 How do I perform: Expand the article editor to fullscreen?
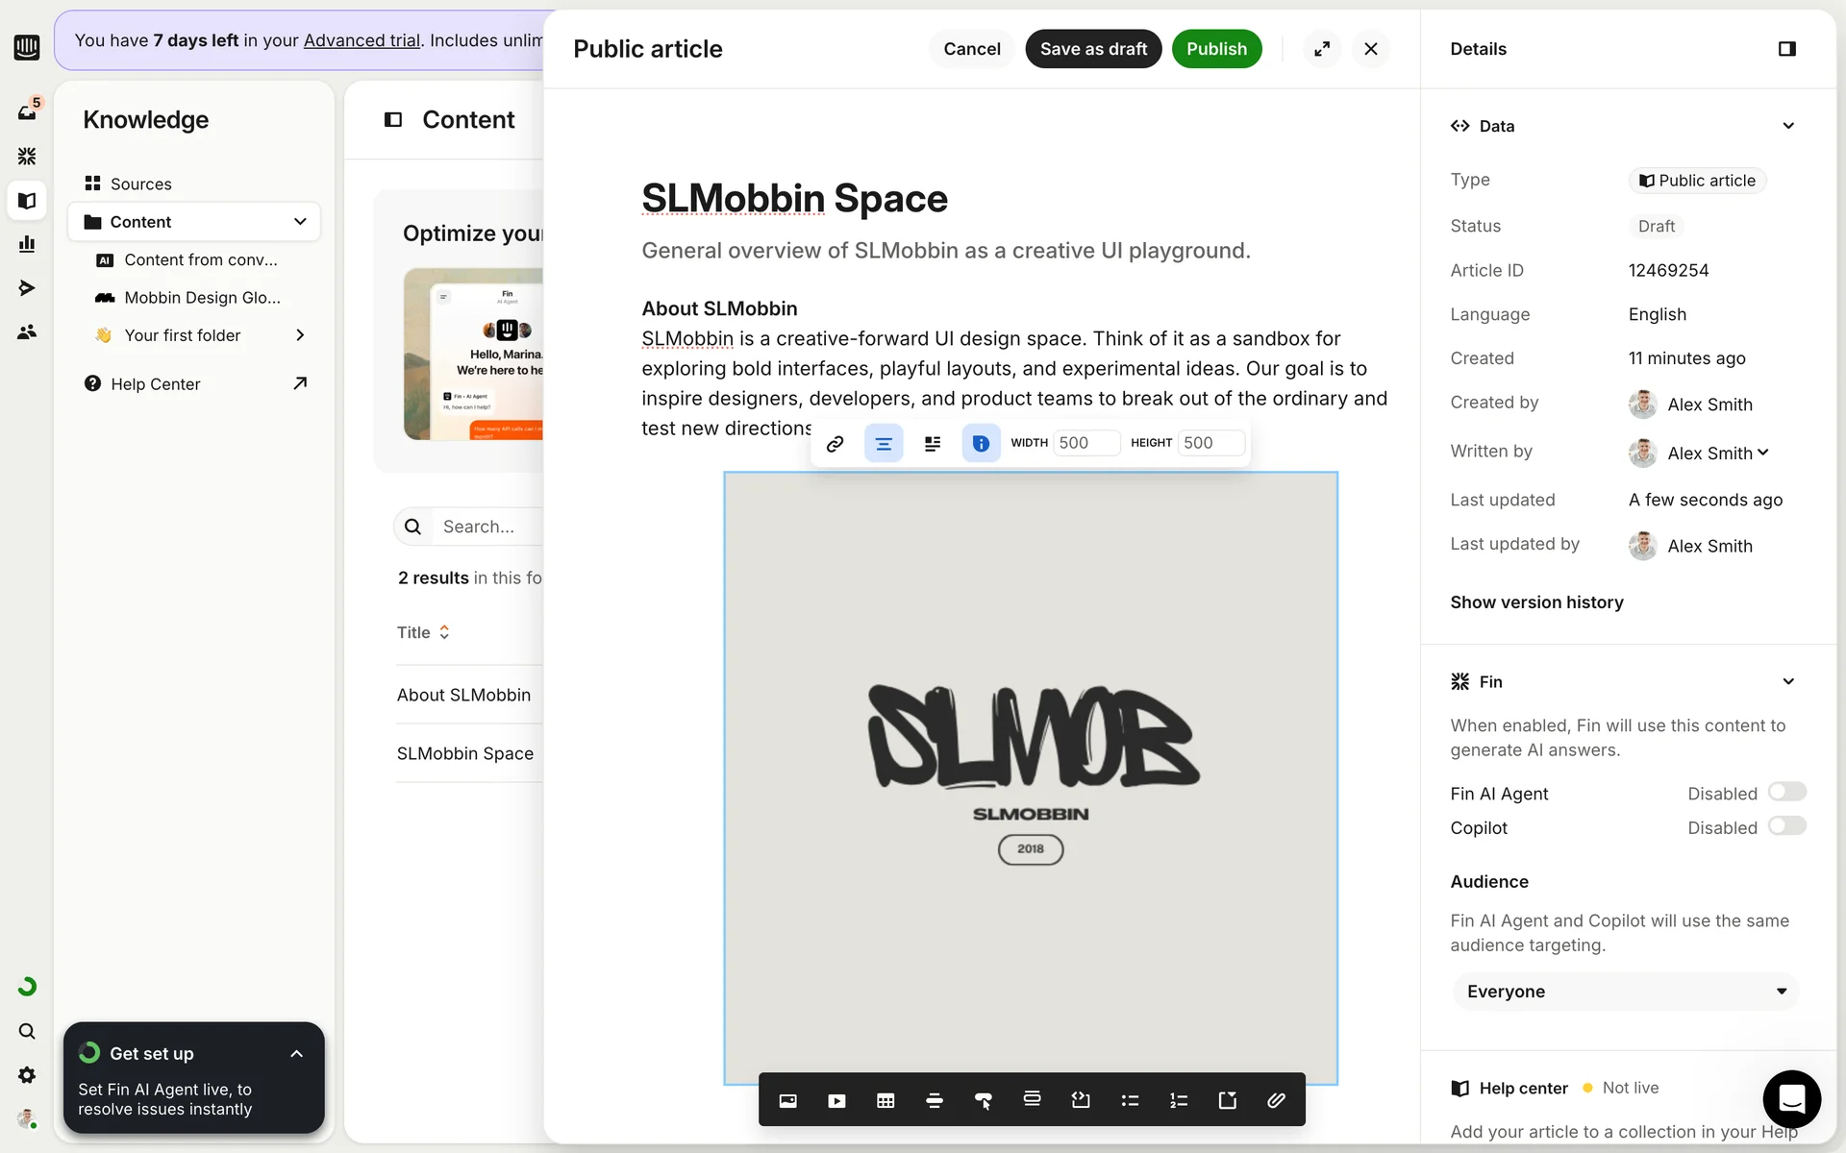tap(1322, 49)
